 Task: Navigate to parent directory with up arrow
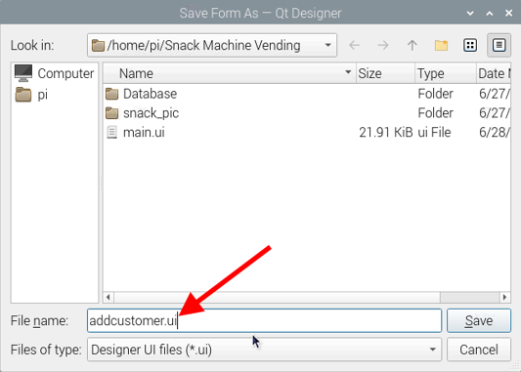(412, 45)
